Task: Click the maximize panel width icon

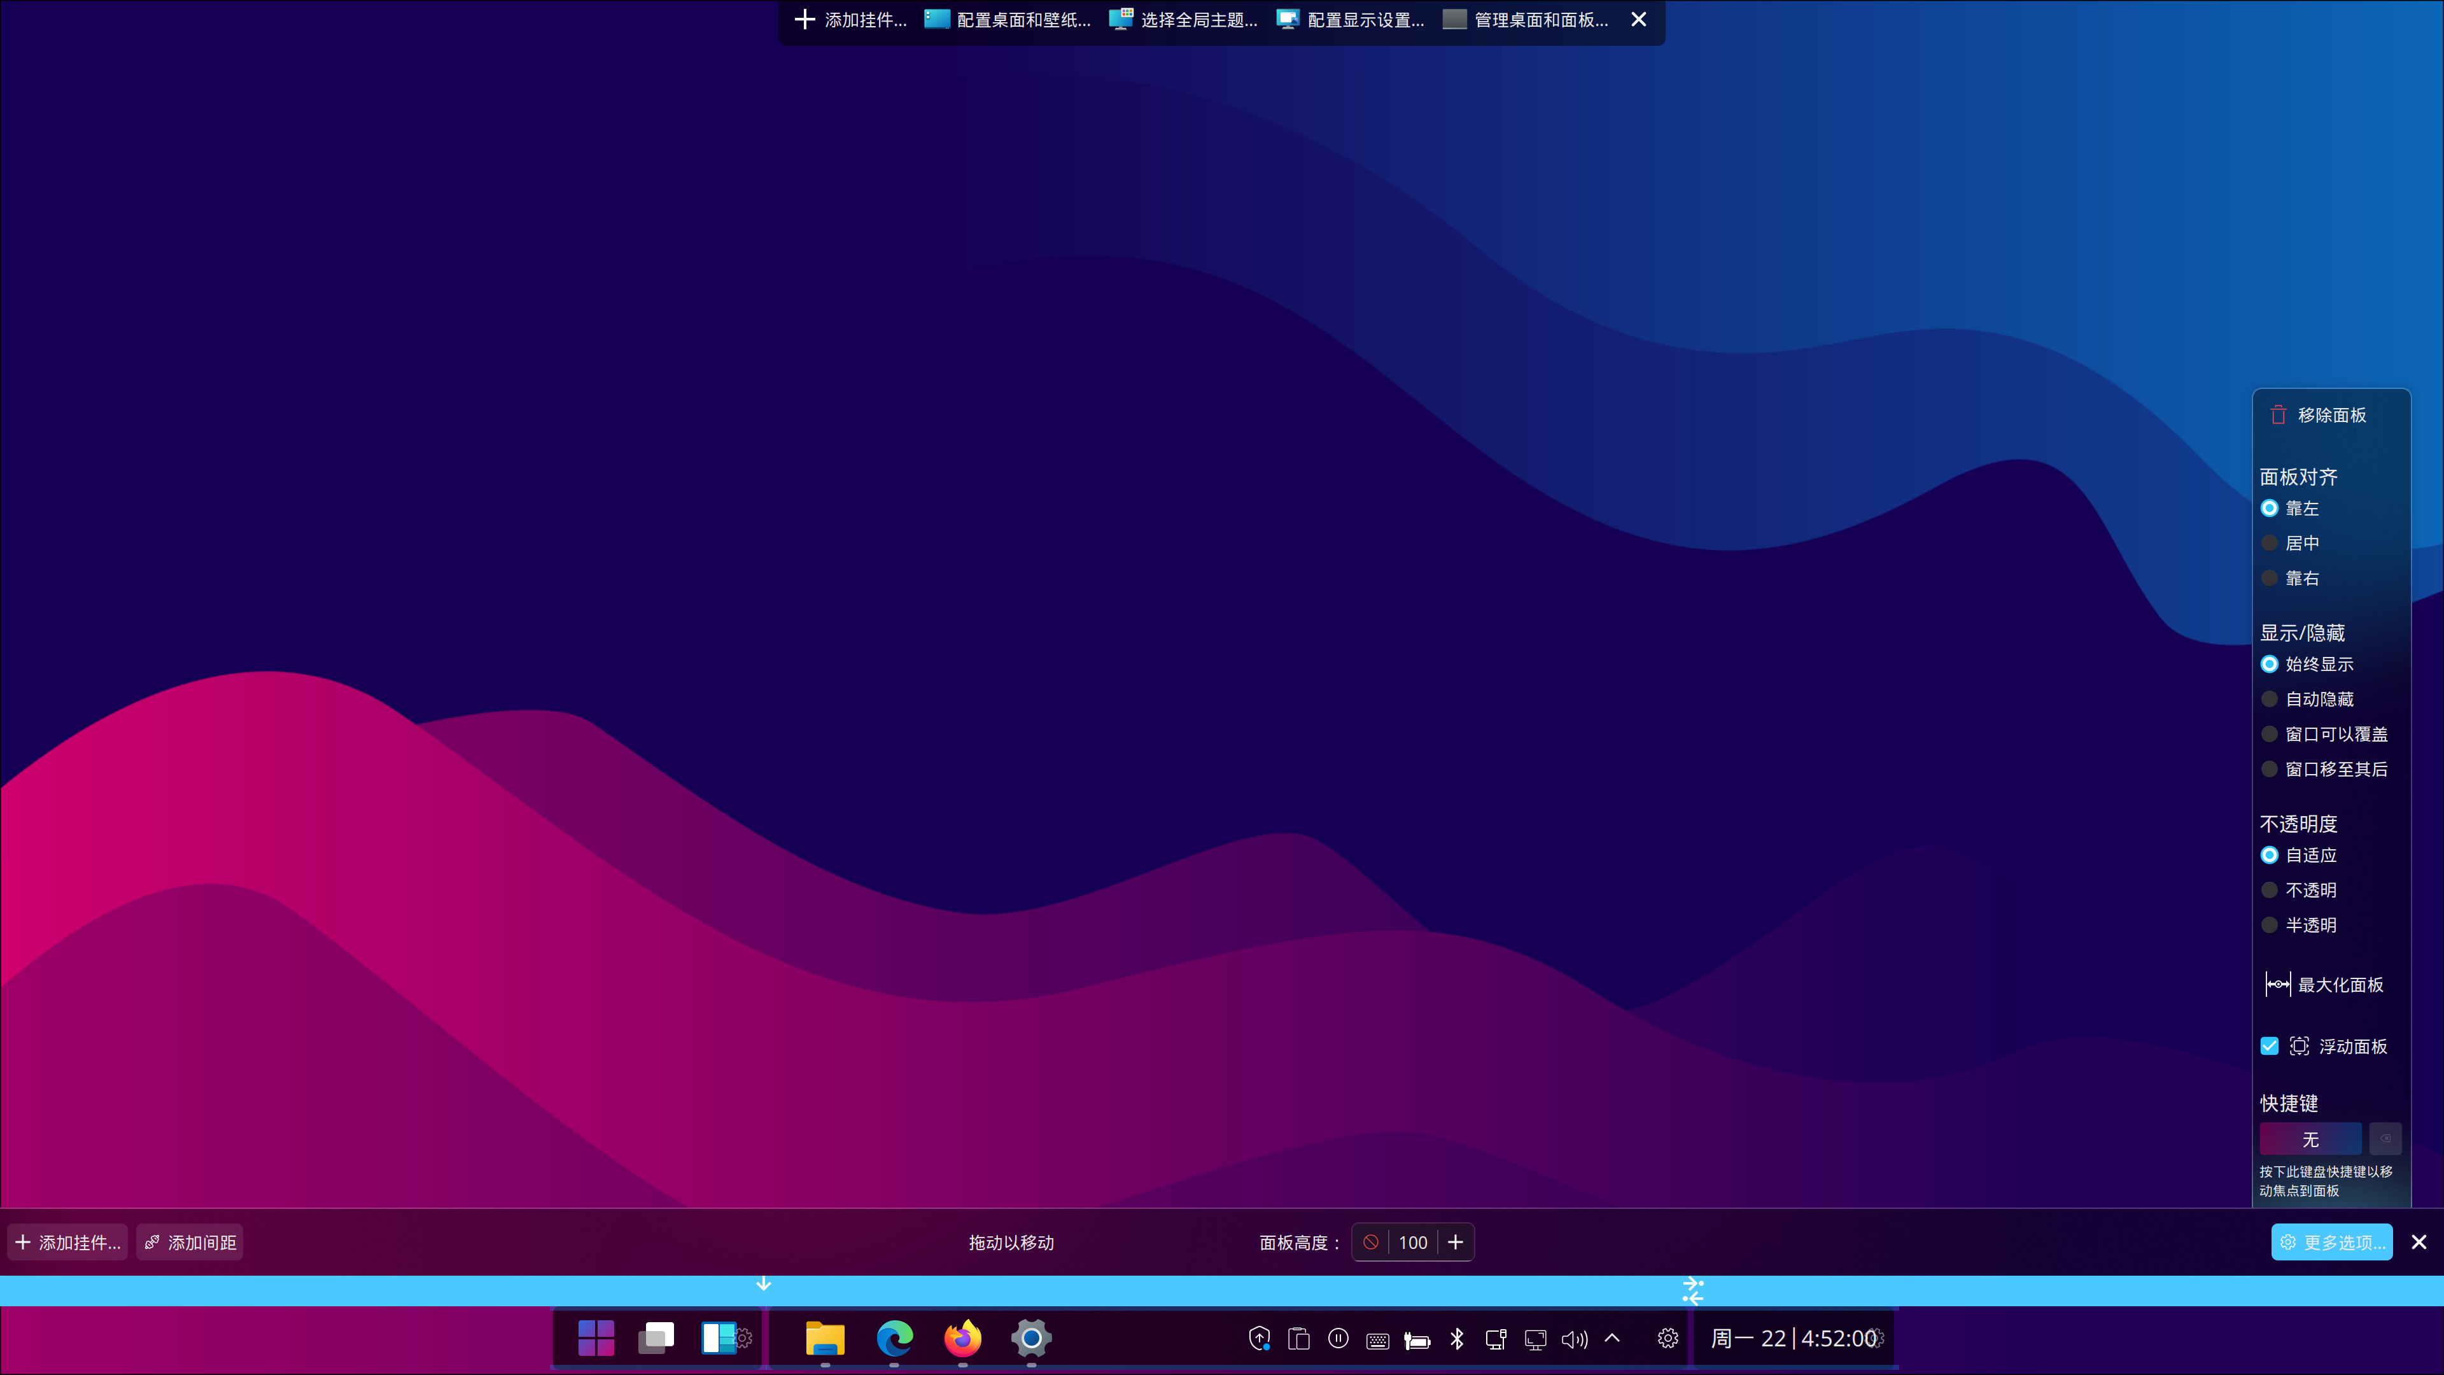Action: pyautogui.click(x=2278, y=984)
